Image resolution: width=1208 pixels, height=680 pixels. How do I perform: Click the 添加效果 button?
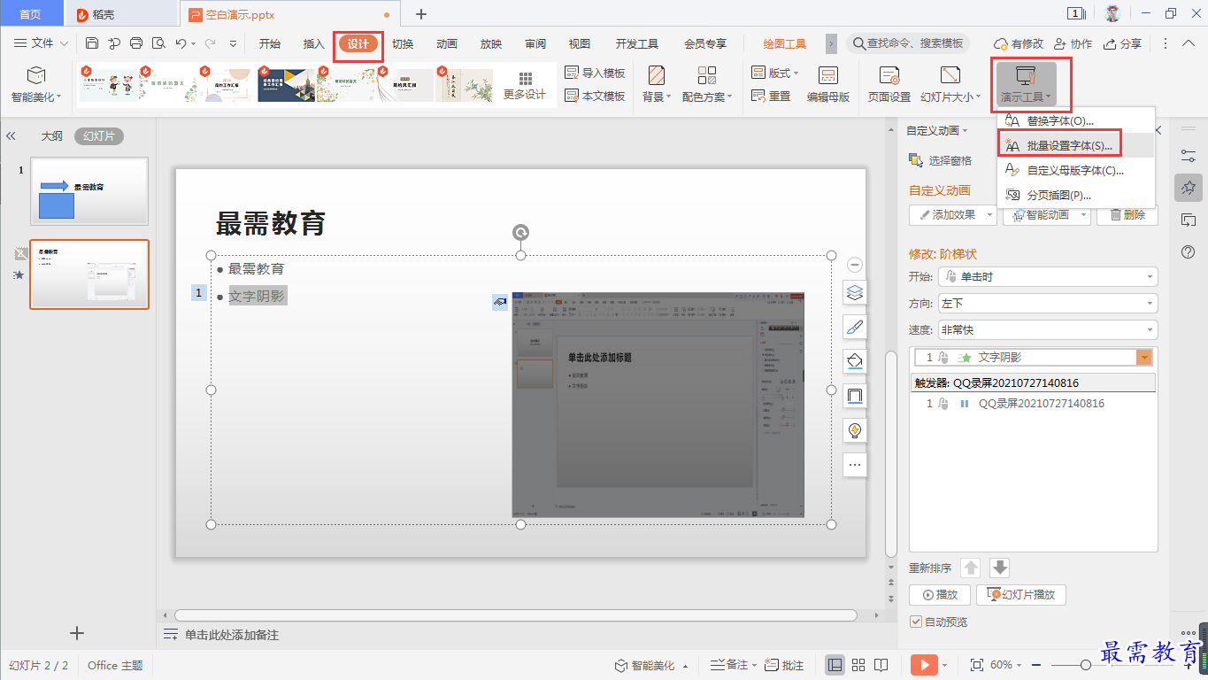tap(953, 215)
